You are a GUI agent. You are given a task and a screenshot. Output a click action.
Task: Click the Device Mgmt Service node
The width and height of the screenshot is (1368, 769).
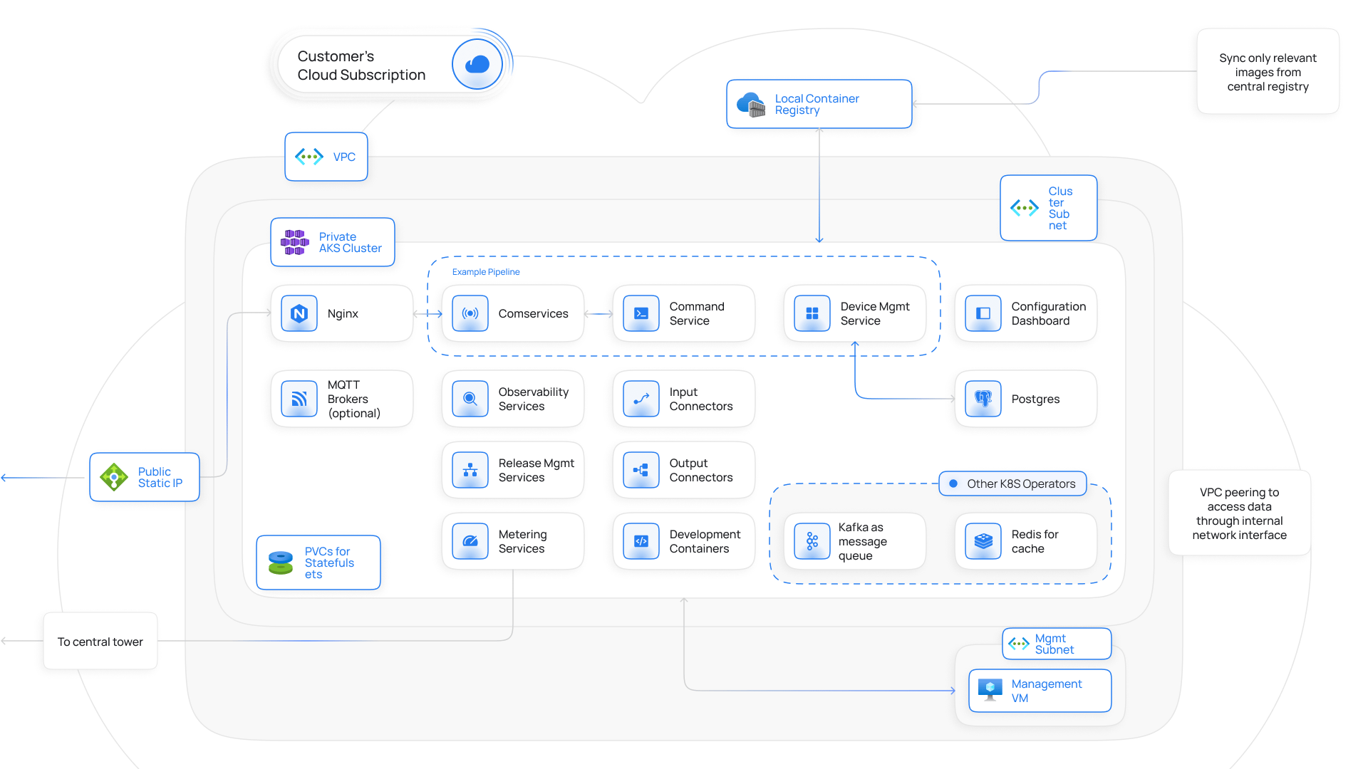855,313
